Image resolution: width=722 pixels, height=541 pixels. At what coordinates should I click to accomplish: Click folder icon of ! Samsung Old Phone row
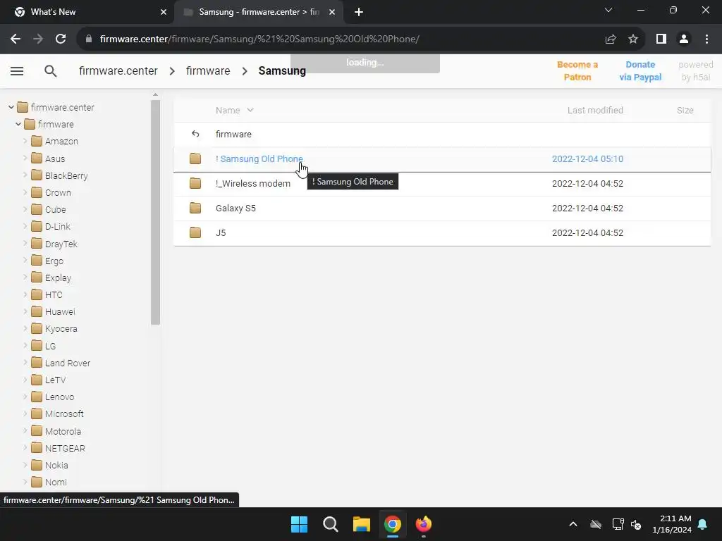click(195, 158)
